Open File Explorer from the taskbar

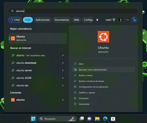click(97, 119)
